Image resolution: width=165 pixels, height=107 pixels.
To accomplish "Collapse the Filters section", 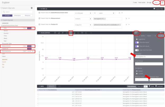I will point(39,9).
